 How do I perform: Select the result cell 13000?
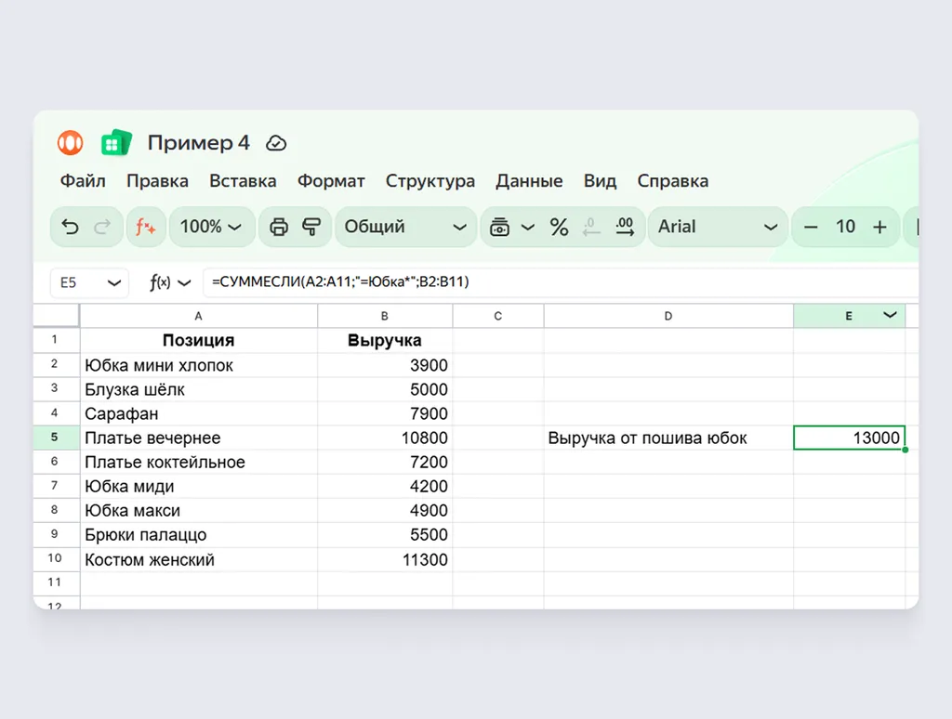849,438
